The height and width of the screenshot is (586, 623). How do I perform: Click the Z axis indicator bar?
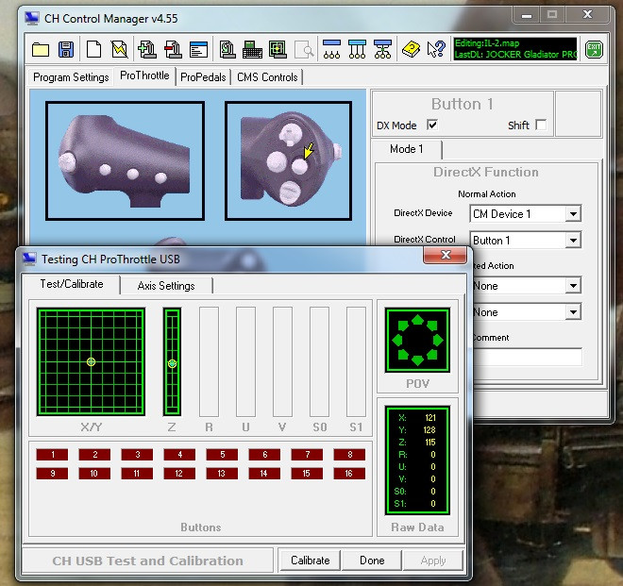click(x=172, y=362)
